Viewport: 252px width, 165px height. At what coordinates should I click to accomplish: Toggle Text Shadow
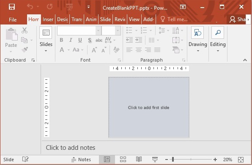90,40
